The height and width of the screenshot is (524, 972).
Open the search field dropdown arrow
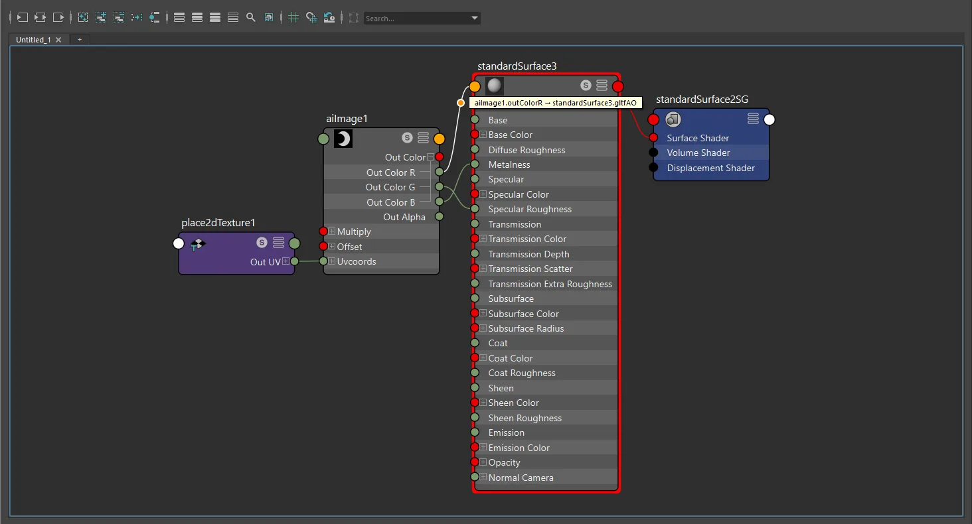474,19
